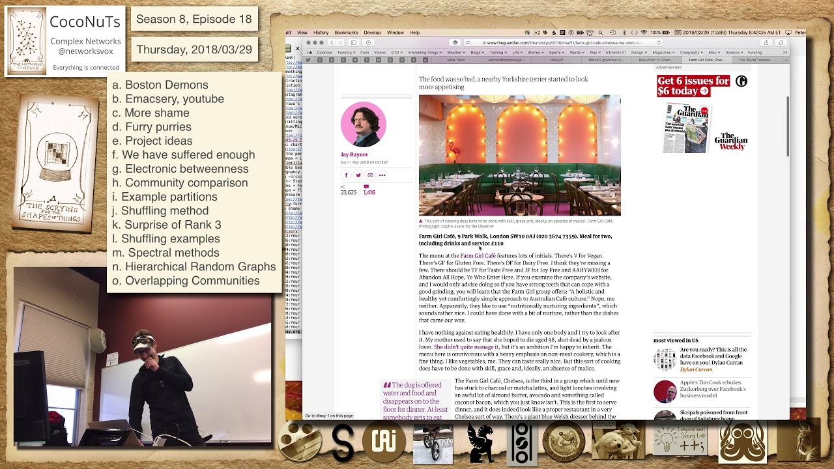Viewport: 834px width, 469px height.
Task: Open Tim Cook rebukes Zuckerberg story
Action: (x=713, y=390)
